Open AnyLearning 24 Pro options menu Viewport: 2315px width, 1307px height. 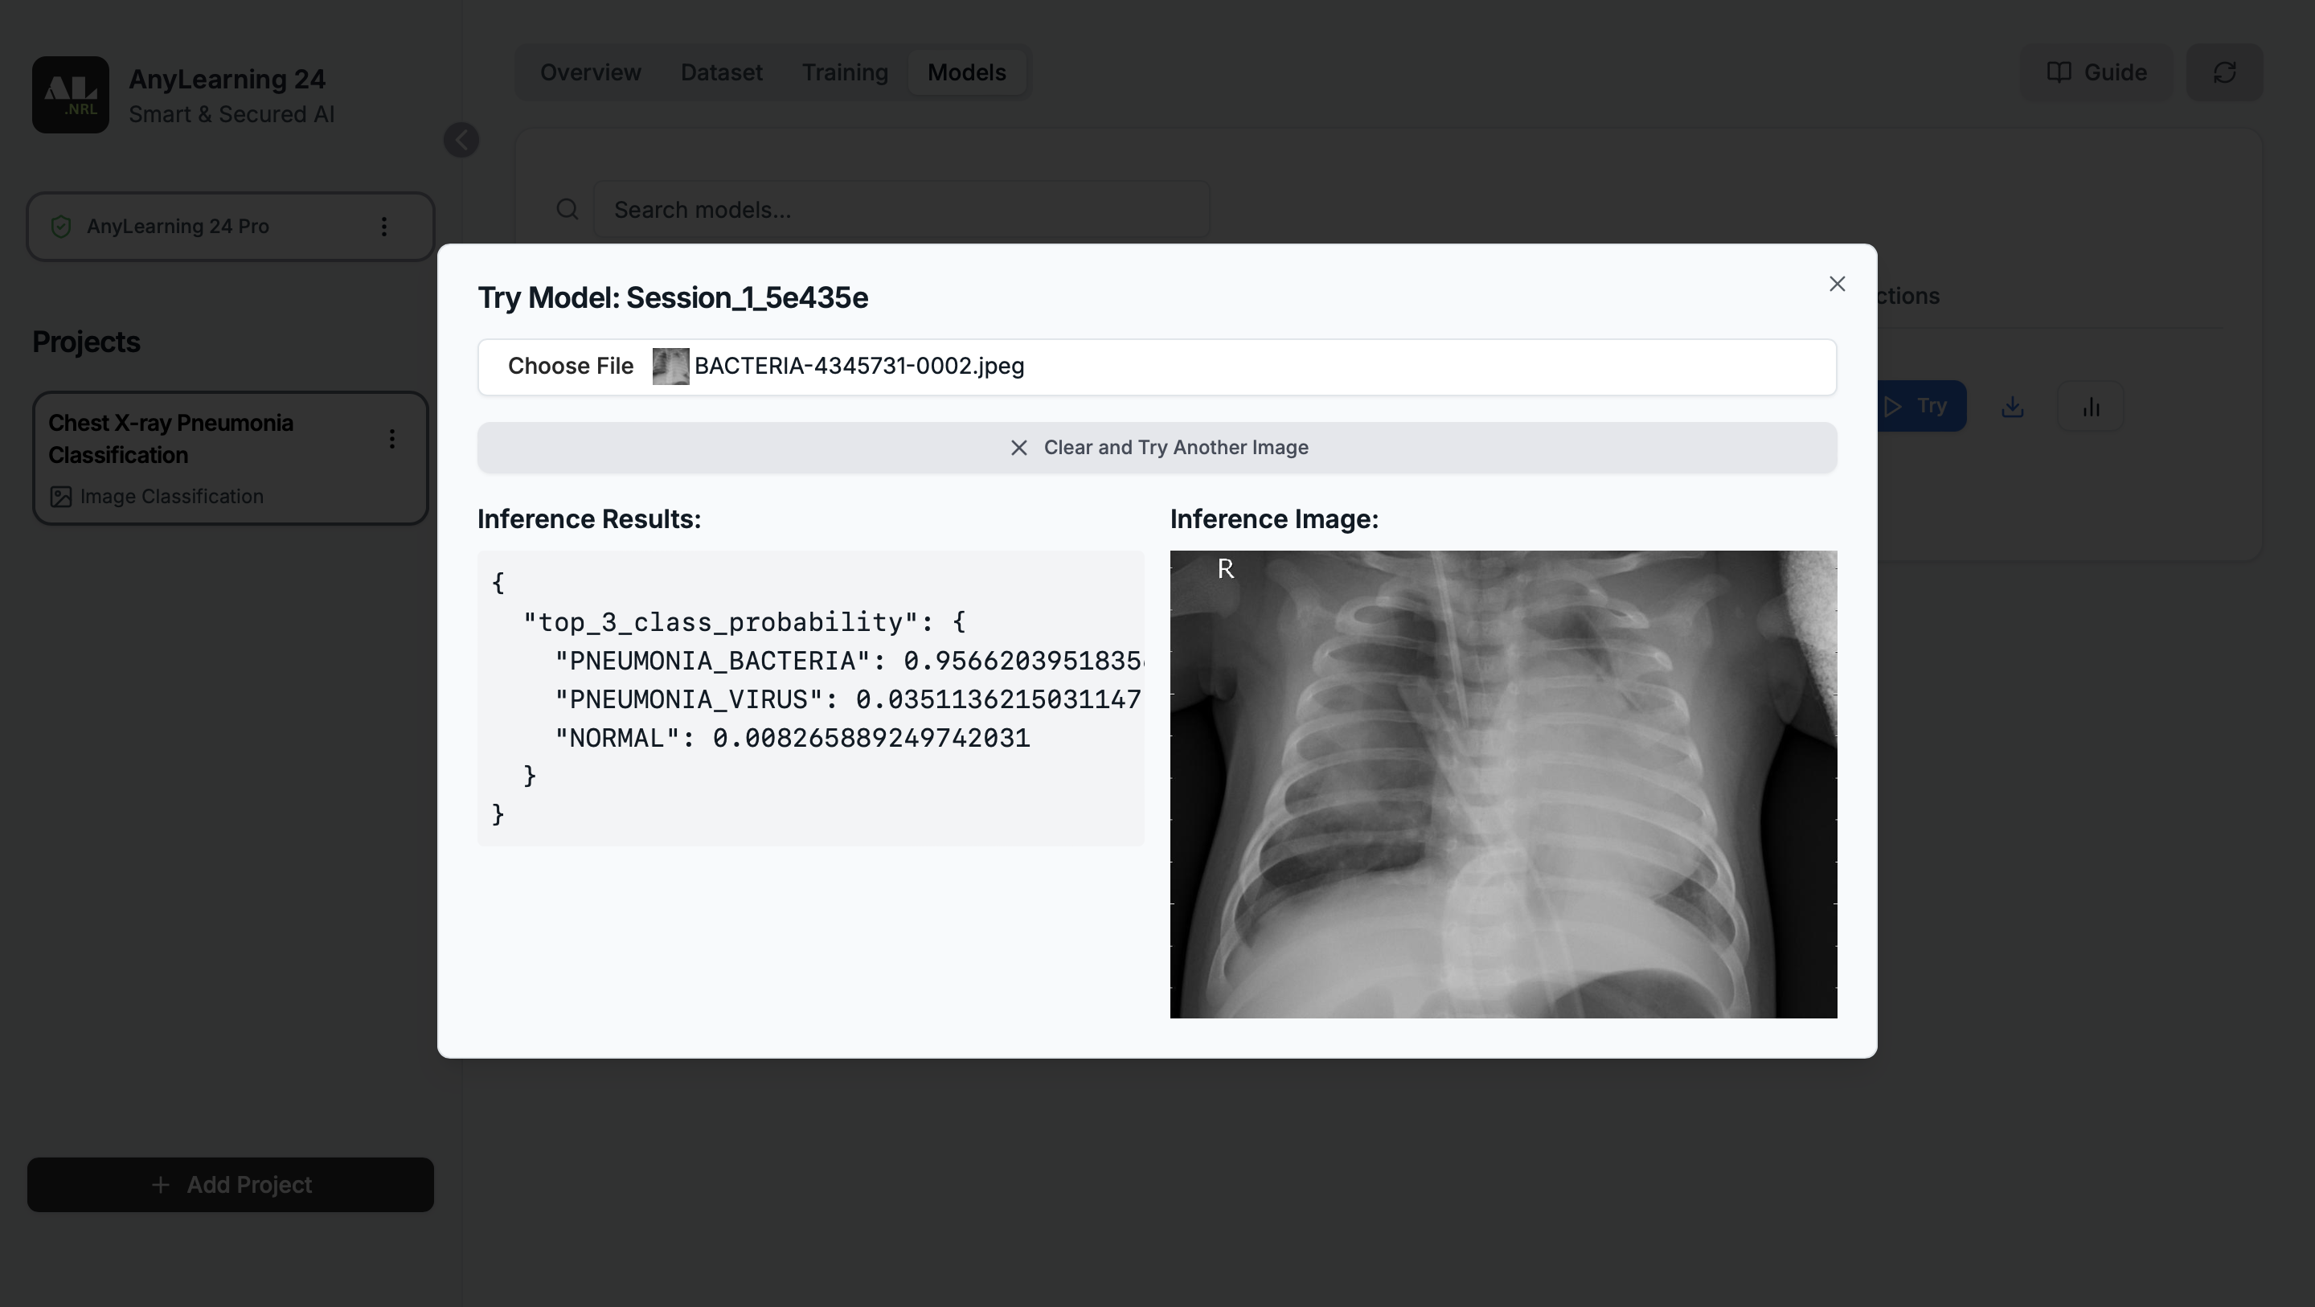pos(383,227)
